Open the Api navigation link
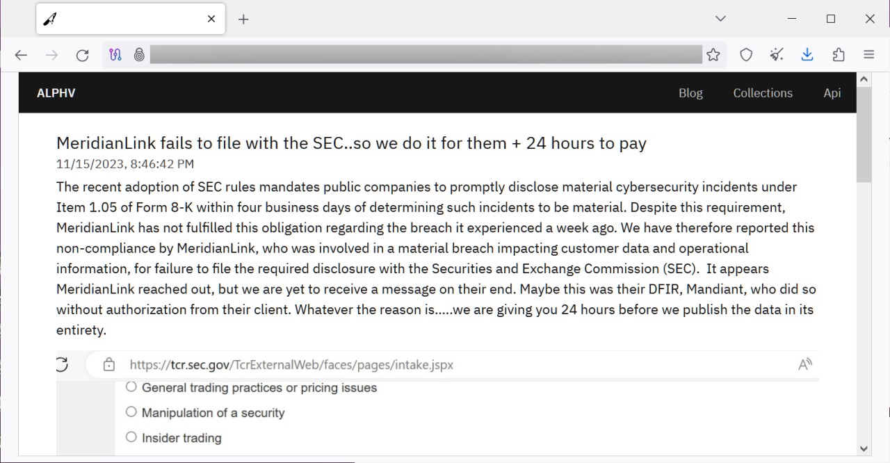This screenshot has width=890, height=463. click(832, 93)
